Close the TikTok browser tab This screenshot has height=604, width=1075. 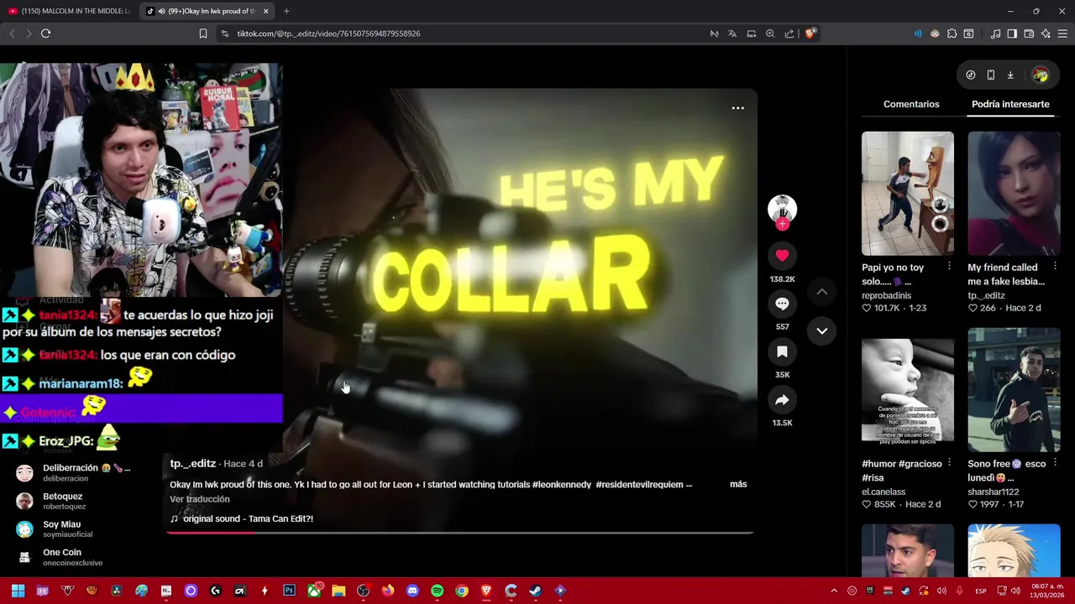click(265, 11)
